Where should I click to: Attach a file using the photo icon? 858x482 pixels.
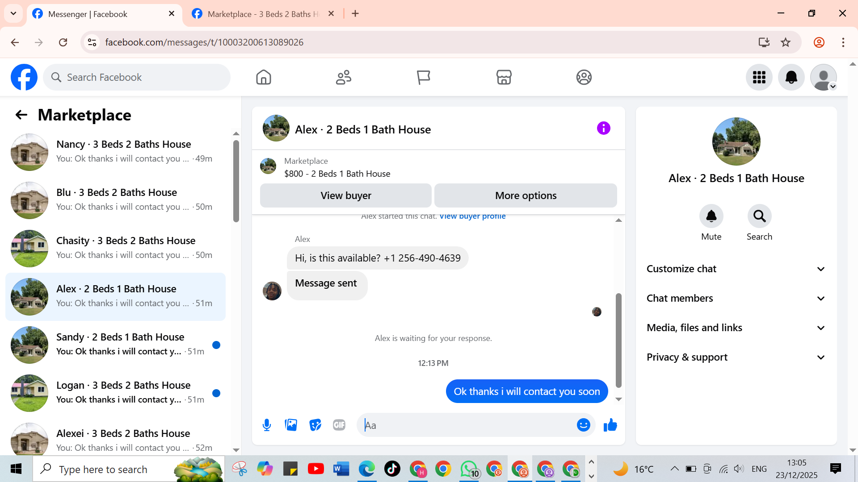tap(291, 425)
